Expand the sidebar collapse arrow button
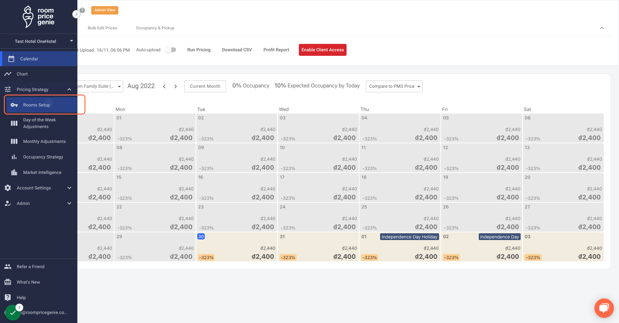 coord(76,14)
